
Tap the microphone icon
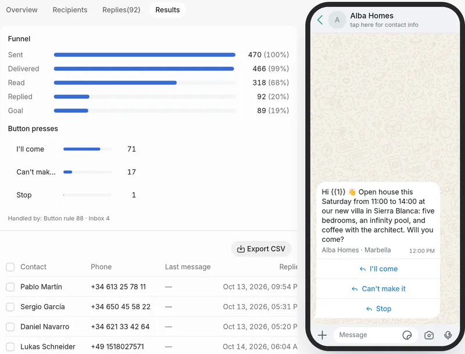[x=448, y=335]
